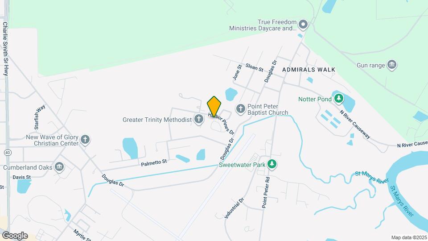
Task: Click the Sweetwater Park tree icon
Action: click(x=272, y=164)
